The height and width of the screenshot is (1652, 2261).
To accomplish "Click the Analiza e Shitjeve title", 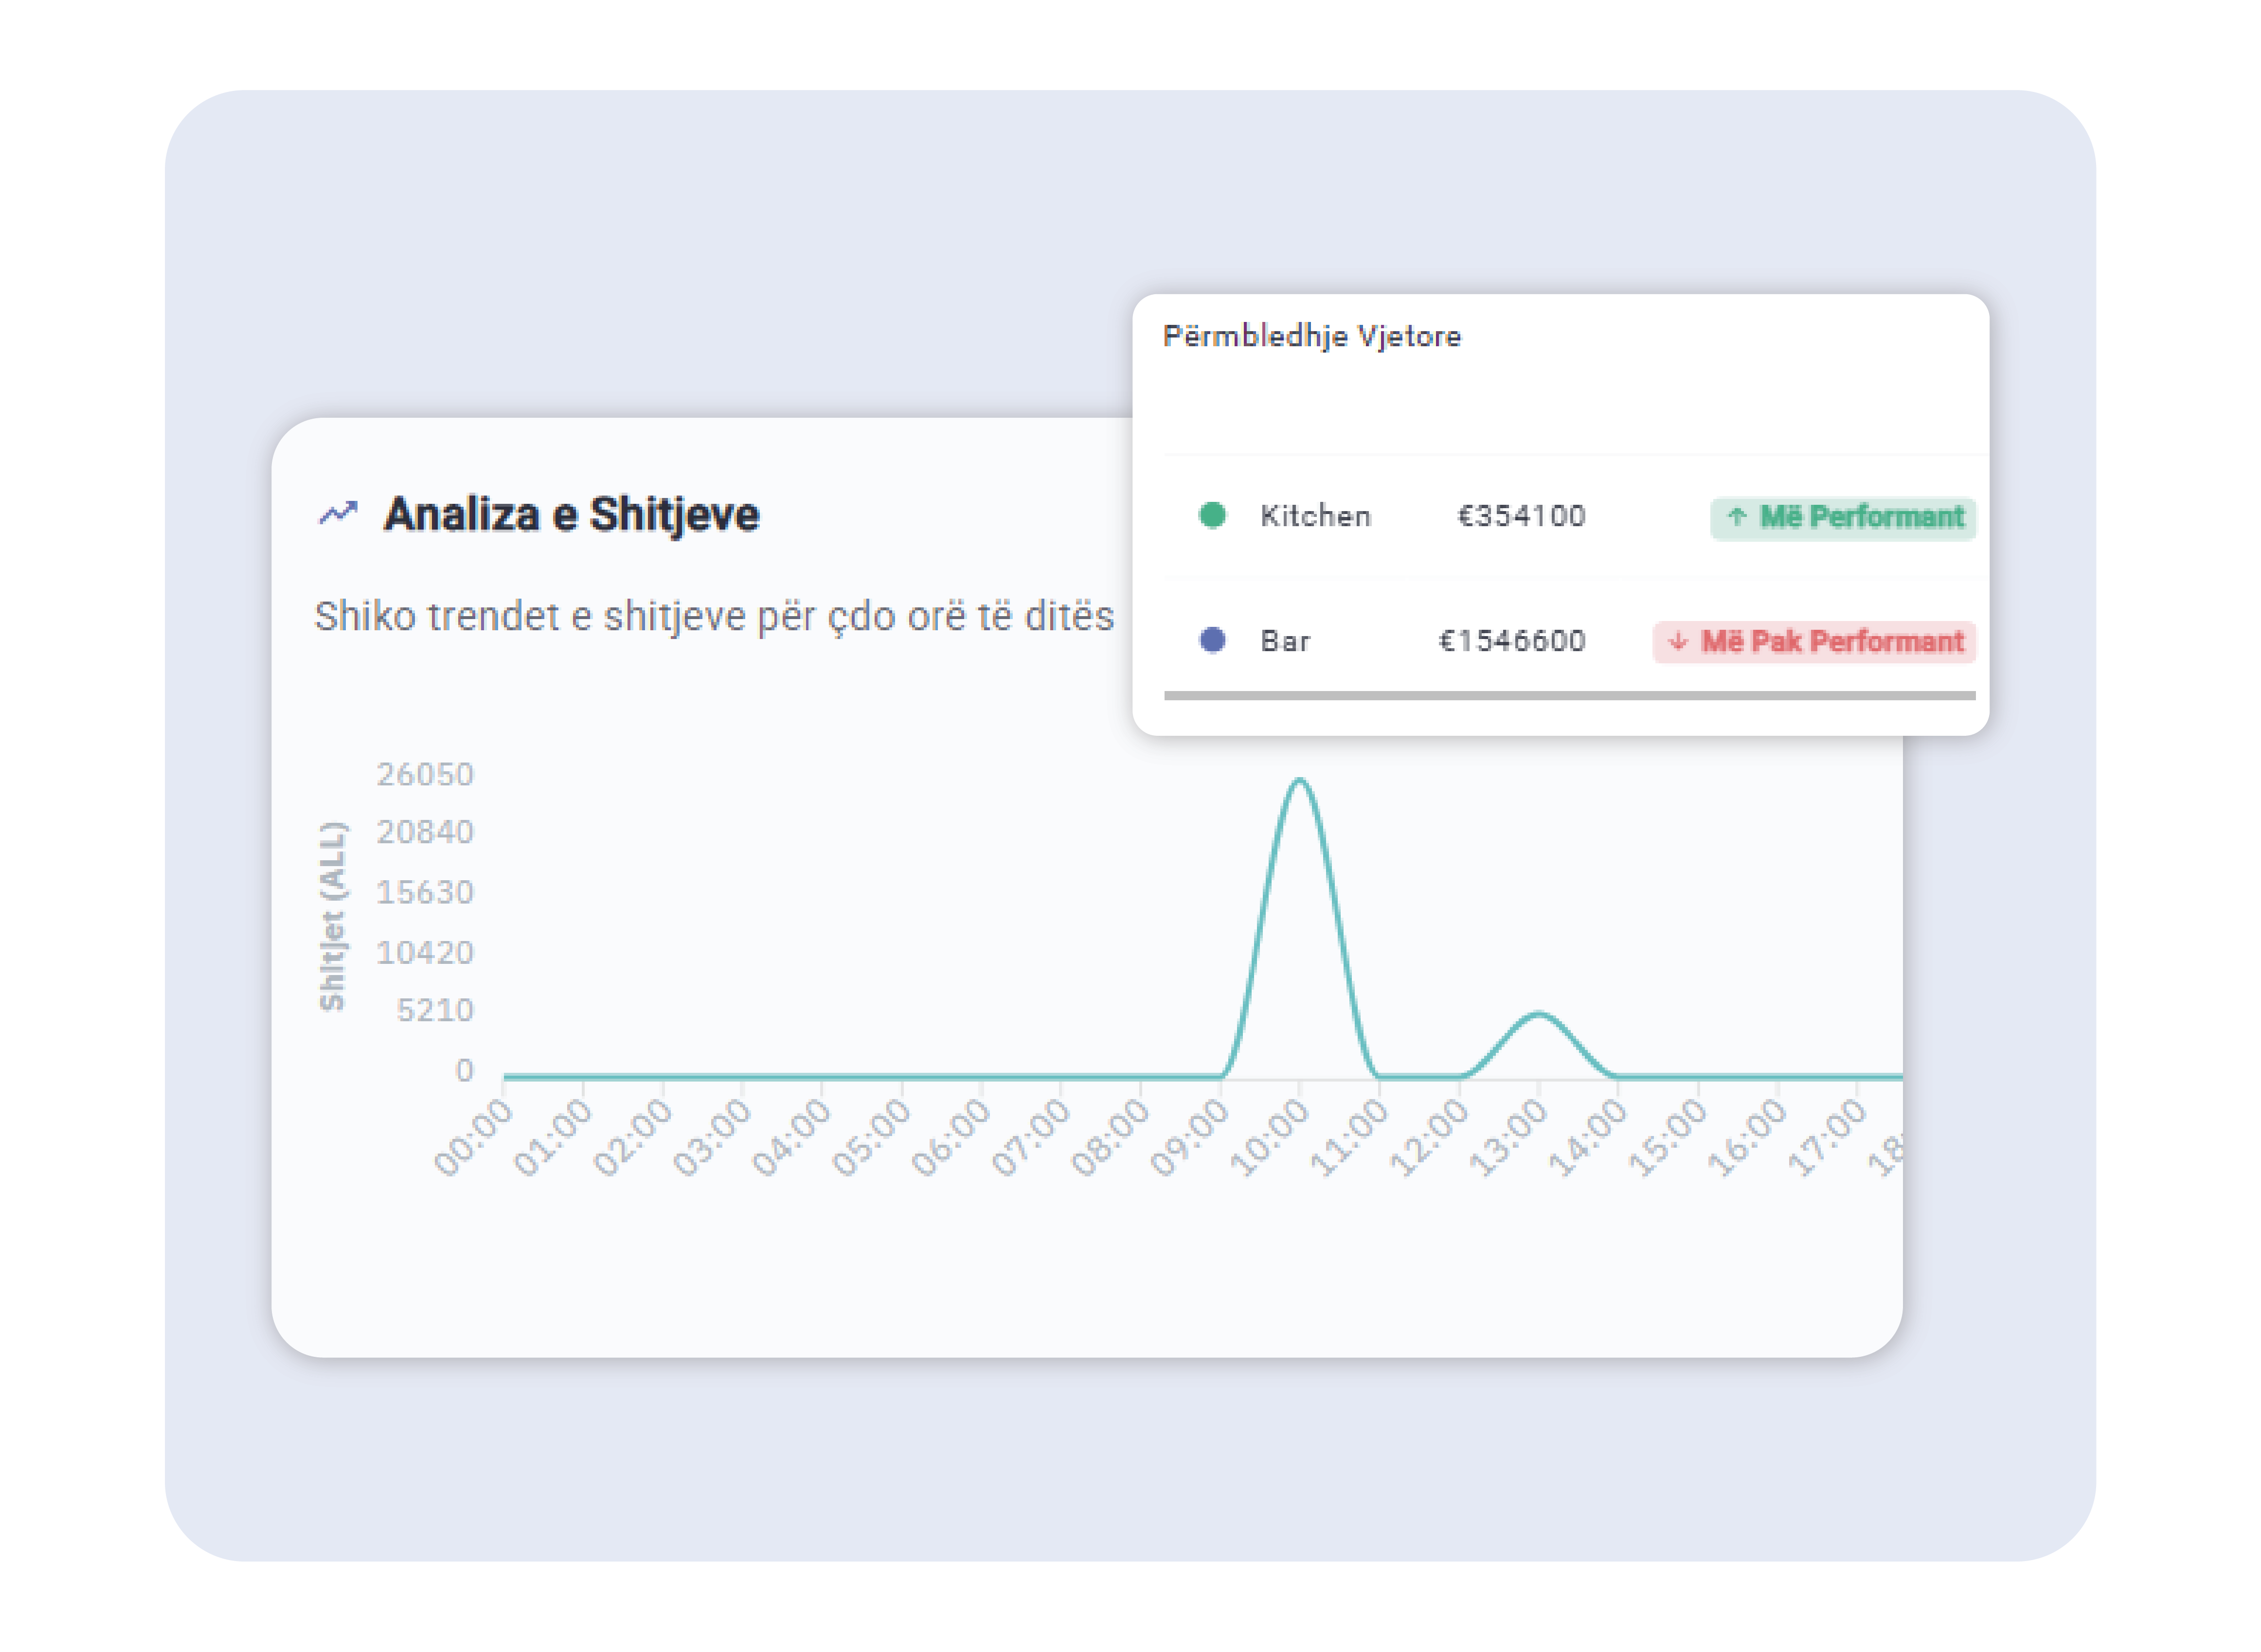I will (571, 514).
